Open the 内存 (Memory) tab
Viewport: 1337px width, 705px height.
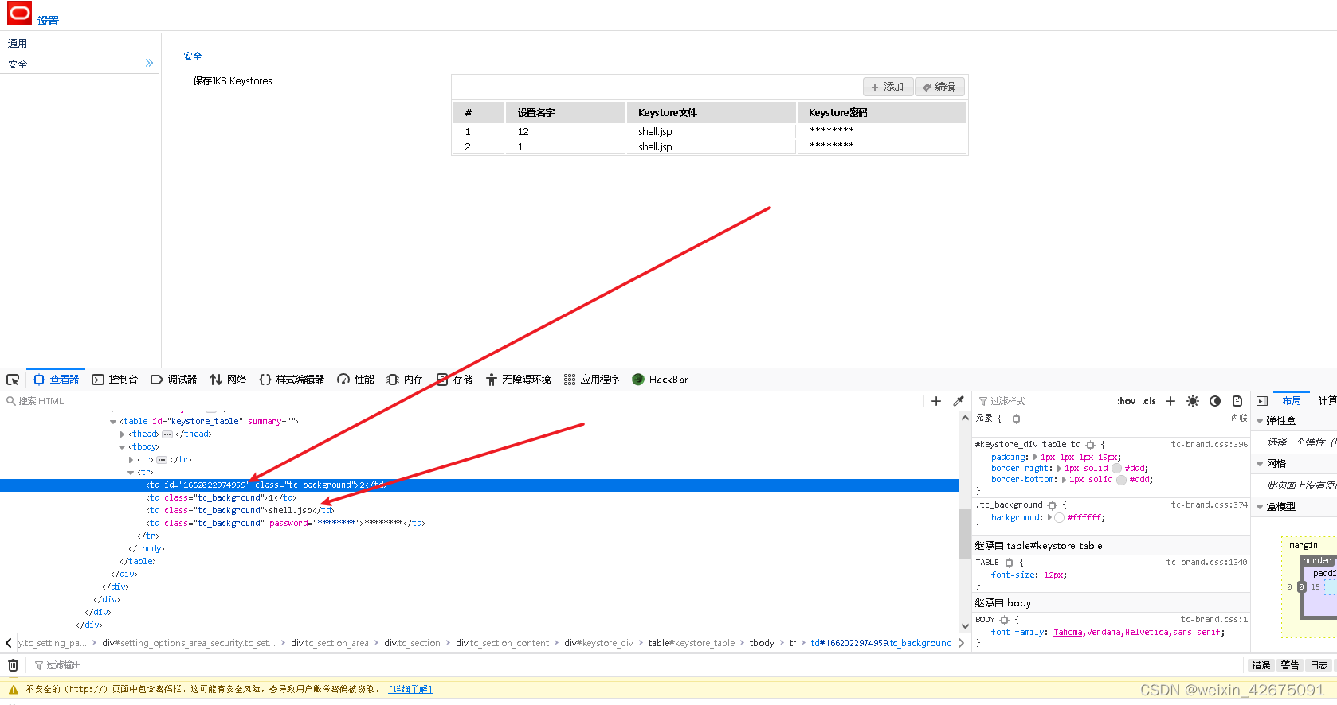tap(405, 380)
